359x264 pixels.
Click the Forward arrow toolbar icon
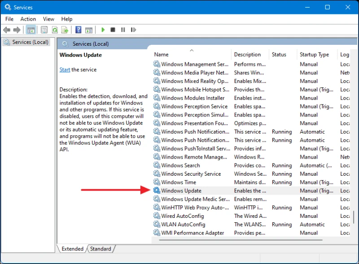coord(17,30)
